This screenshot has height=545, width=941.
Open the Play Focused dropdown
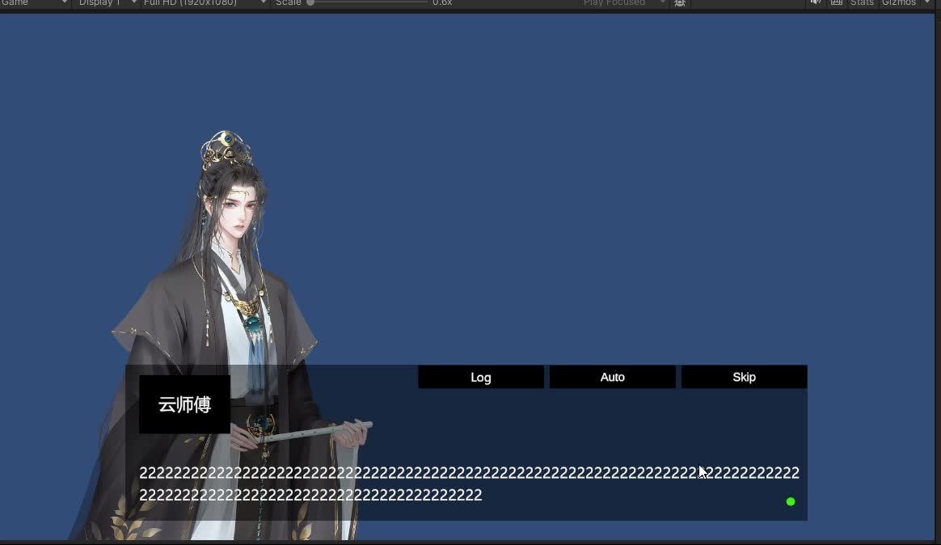click(x=623, y=3)
